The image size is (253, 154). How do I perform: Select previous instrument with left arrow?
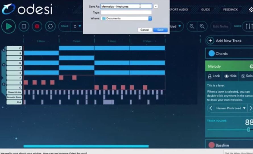click(211, 108)
